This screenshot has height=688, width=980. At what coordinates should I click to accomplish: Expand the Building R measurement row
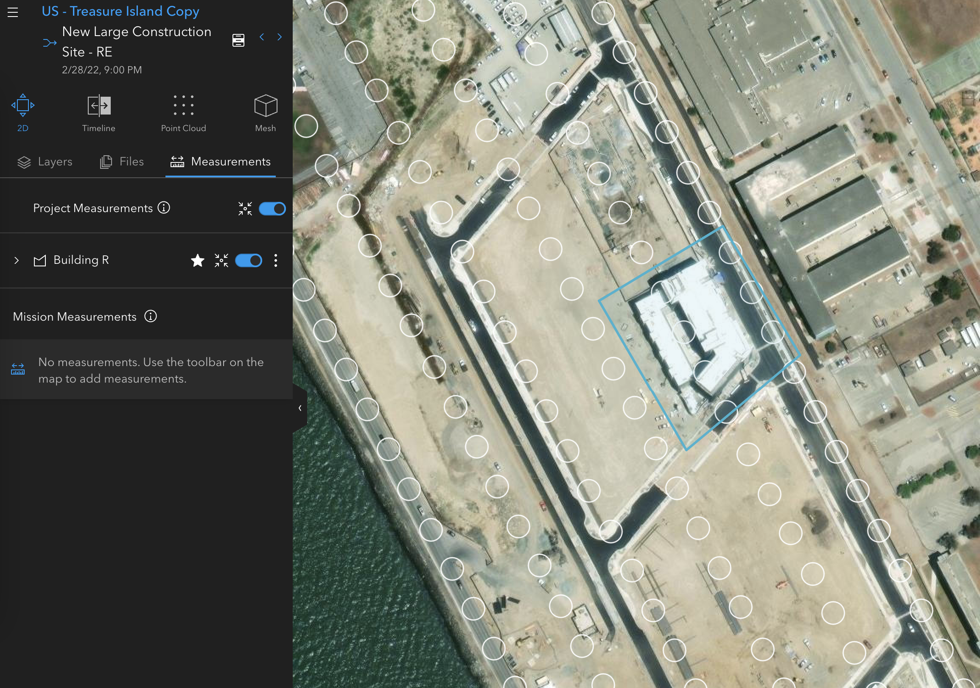(17, 260)
